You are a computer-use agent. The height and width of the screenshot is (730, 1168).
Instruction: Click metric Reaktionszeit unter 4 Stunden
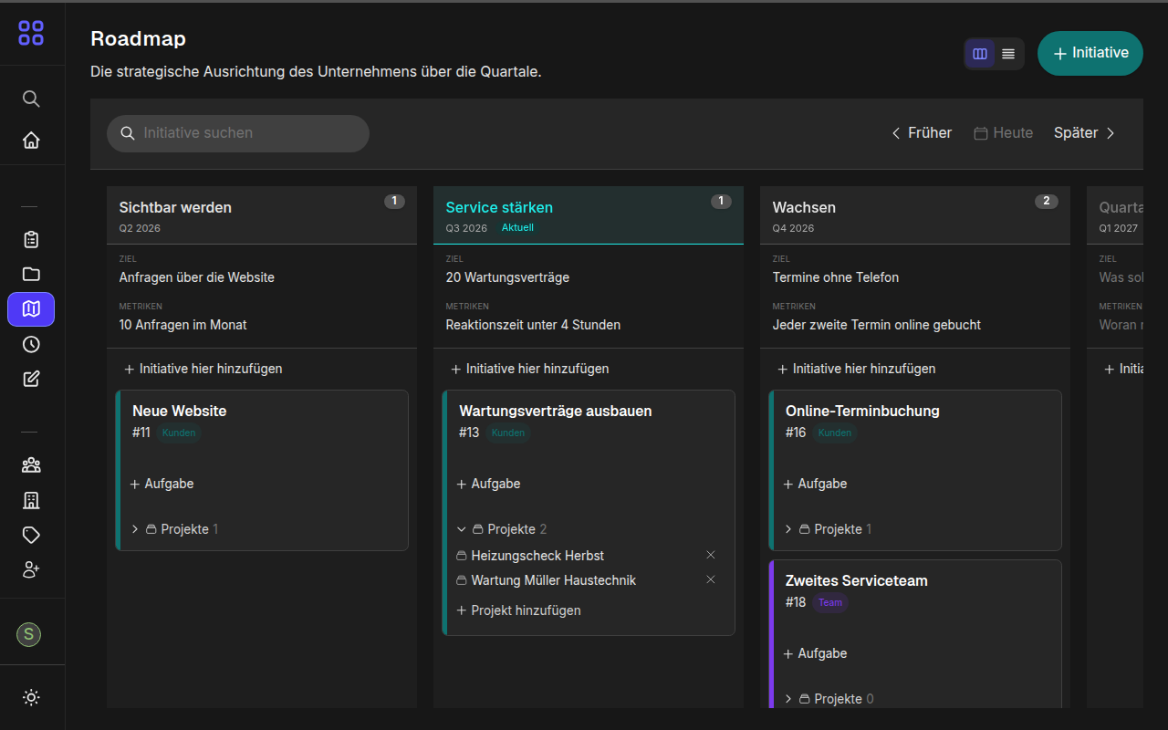pos(533,325)
